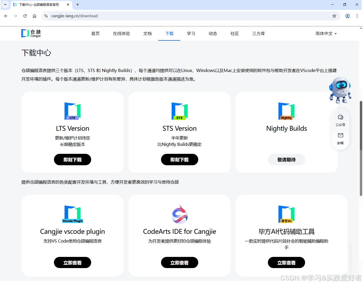Click the Nightly Builds title text
Viewport: 363px width, 284px height.
[286, 129]
